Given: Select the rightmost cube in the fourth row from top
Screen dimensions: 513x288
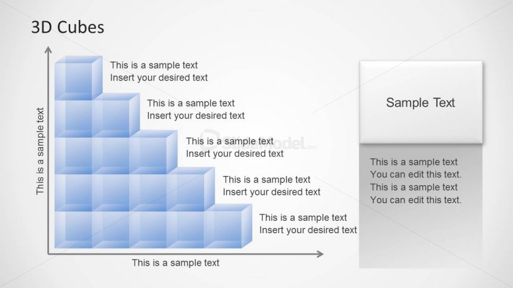Looking at the screenshot, I should point(189,191).
